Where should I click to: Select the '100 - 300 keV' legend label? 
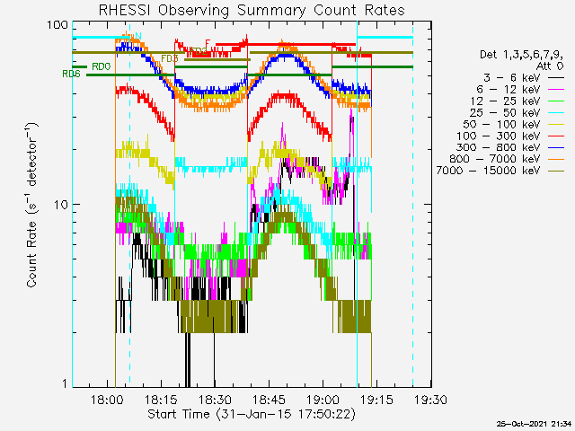pos(499,136)
